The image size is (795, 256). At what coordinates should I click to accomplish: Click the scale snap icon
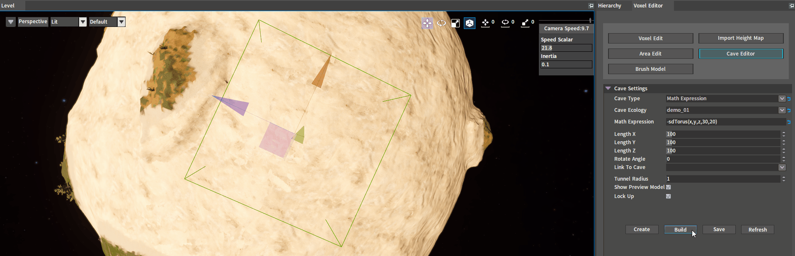[x=525, y=23]
